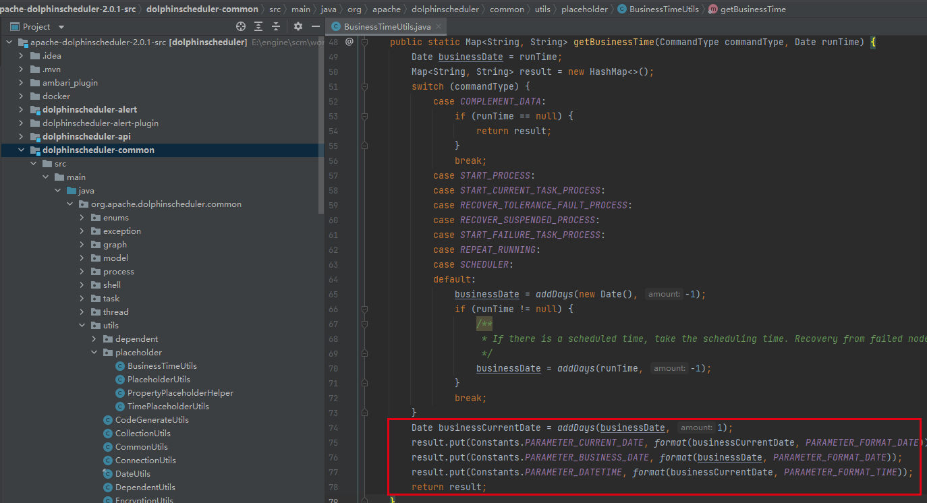Fold the switch block at line 51
The width and height of the screenshot is (927, 503).
coord(364,86)
